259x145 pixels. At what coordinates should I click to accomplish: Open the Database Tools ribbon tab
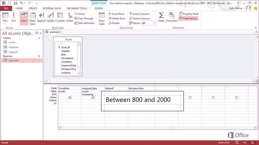pyautogui.click(x=77, y=8)
